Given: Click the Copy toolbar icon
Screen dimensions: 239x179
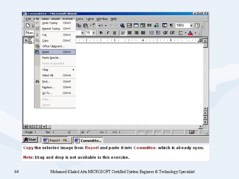Looking at the screenshot, I should 79,26.
